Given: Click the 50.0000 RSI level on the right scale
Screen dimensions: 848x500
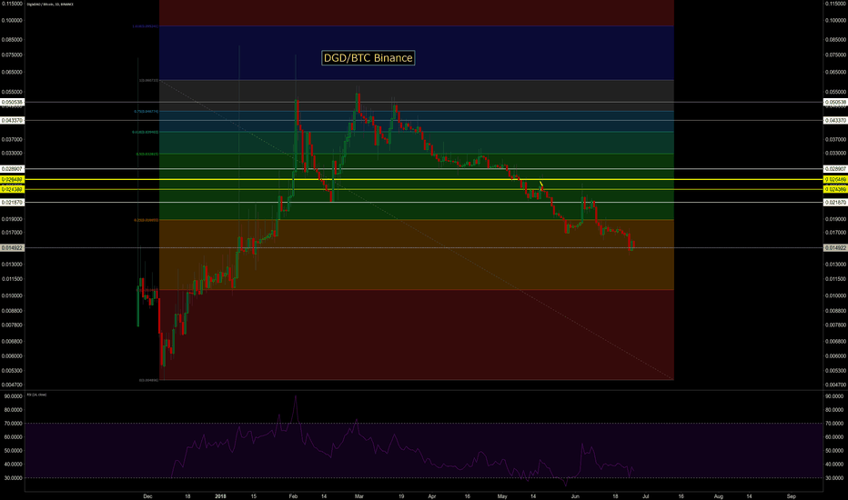Looking at the screenshot, I should pos(834,451).
